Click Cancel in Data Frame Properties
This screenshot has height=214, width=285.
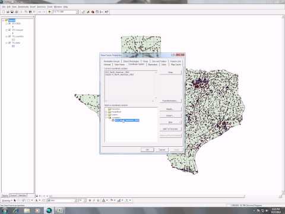click(x=162, y=150)
